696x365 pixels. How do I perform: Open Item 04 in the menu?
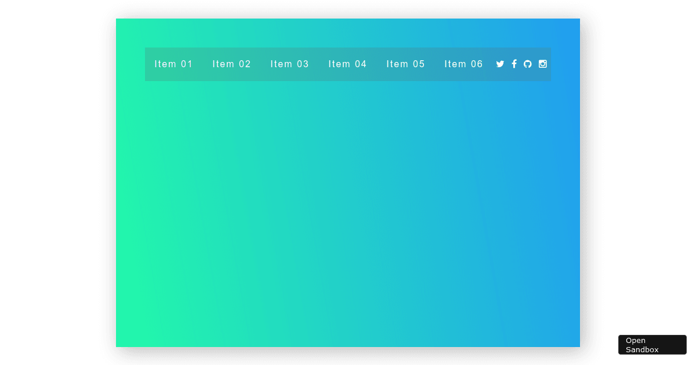(x=347, y=64)
